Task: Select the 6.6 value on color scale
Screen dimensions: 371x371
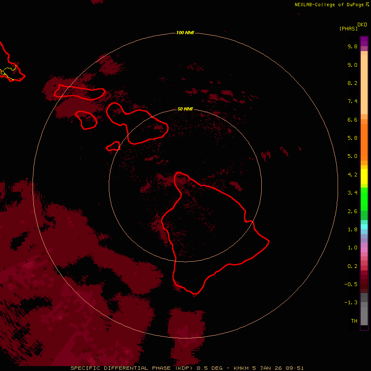Action: (352, 120)
